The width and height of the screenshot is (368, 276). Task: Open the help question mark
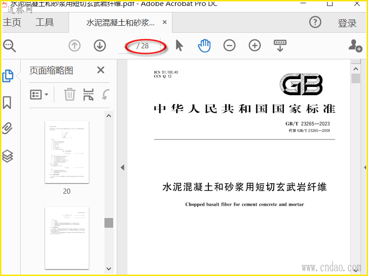315,22
